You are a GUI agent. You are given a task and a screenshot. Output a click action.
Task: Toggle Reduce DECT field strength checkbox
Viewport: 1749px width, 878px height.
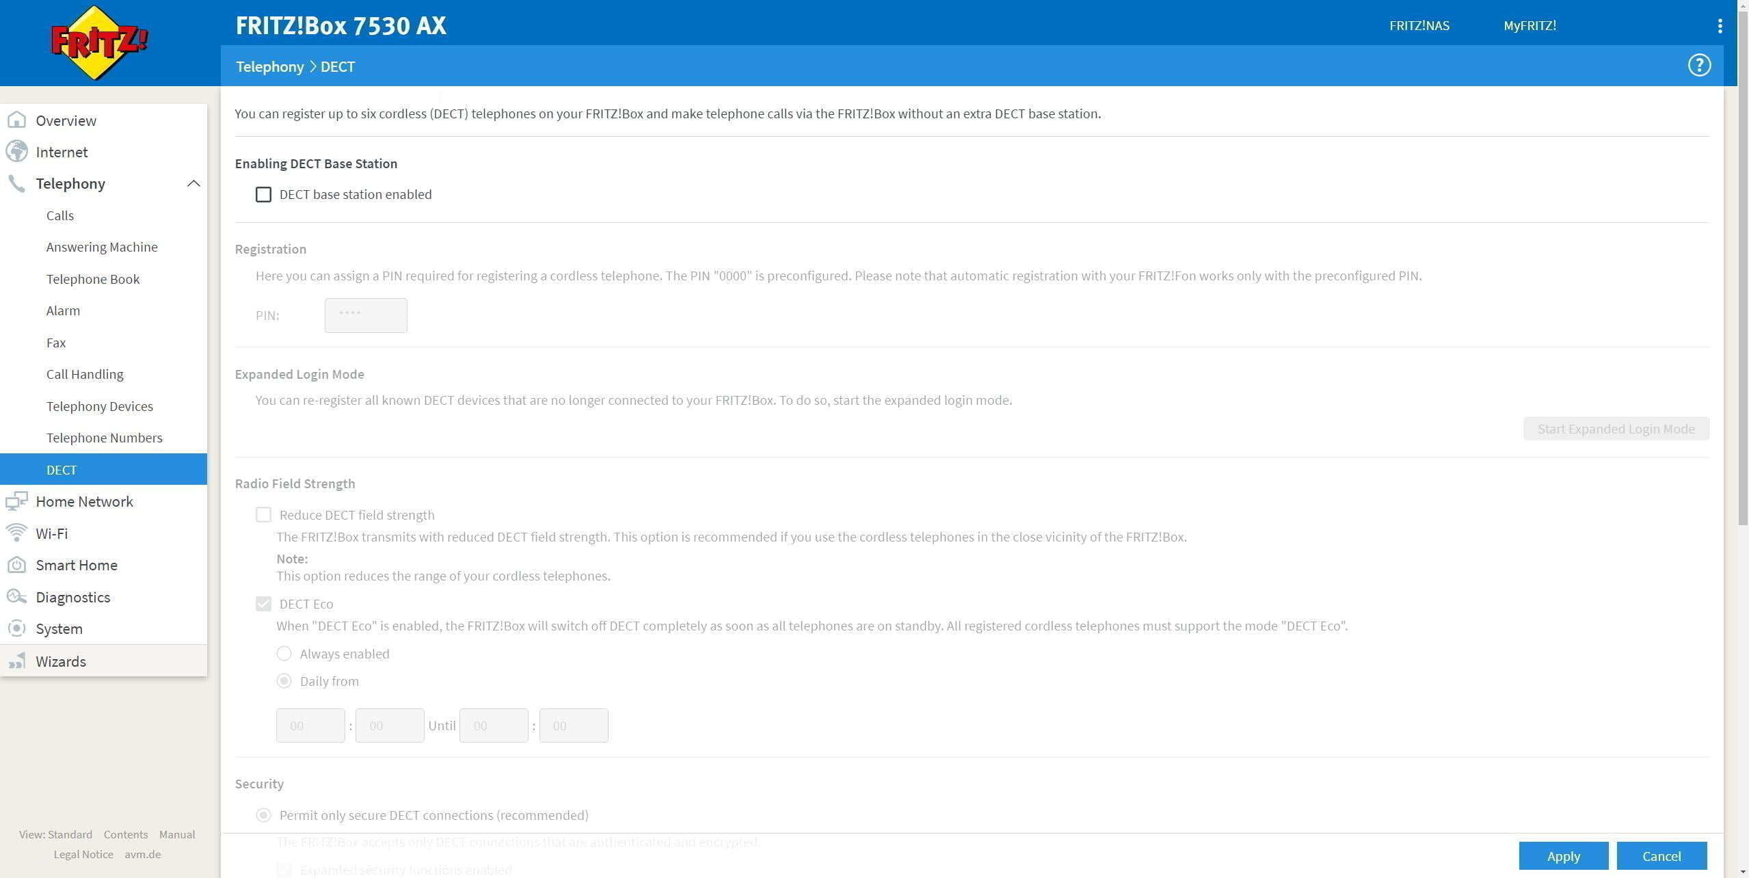coord(263,515)
